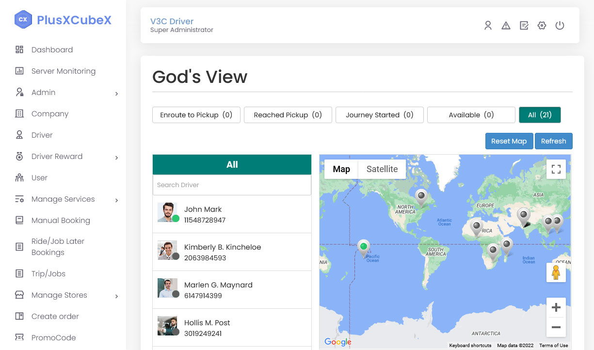The width and height of the screenshot is (594, 350).
Task: Click the Server Monitoring chart icon
Action: point(19,71)
